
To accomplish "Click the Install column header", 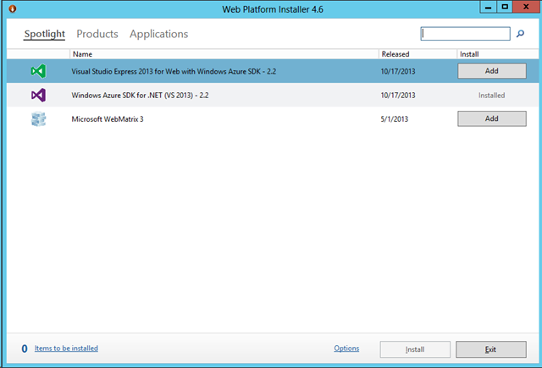I will click(x=468, y=54).
